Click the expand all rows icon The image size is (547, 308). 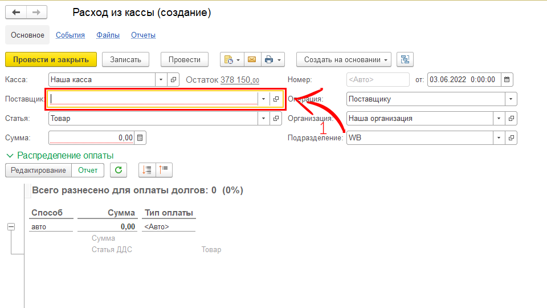(148, 170)
